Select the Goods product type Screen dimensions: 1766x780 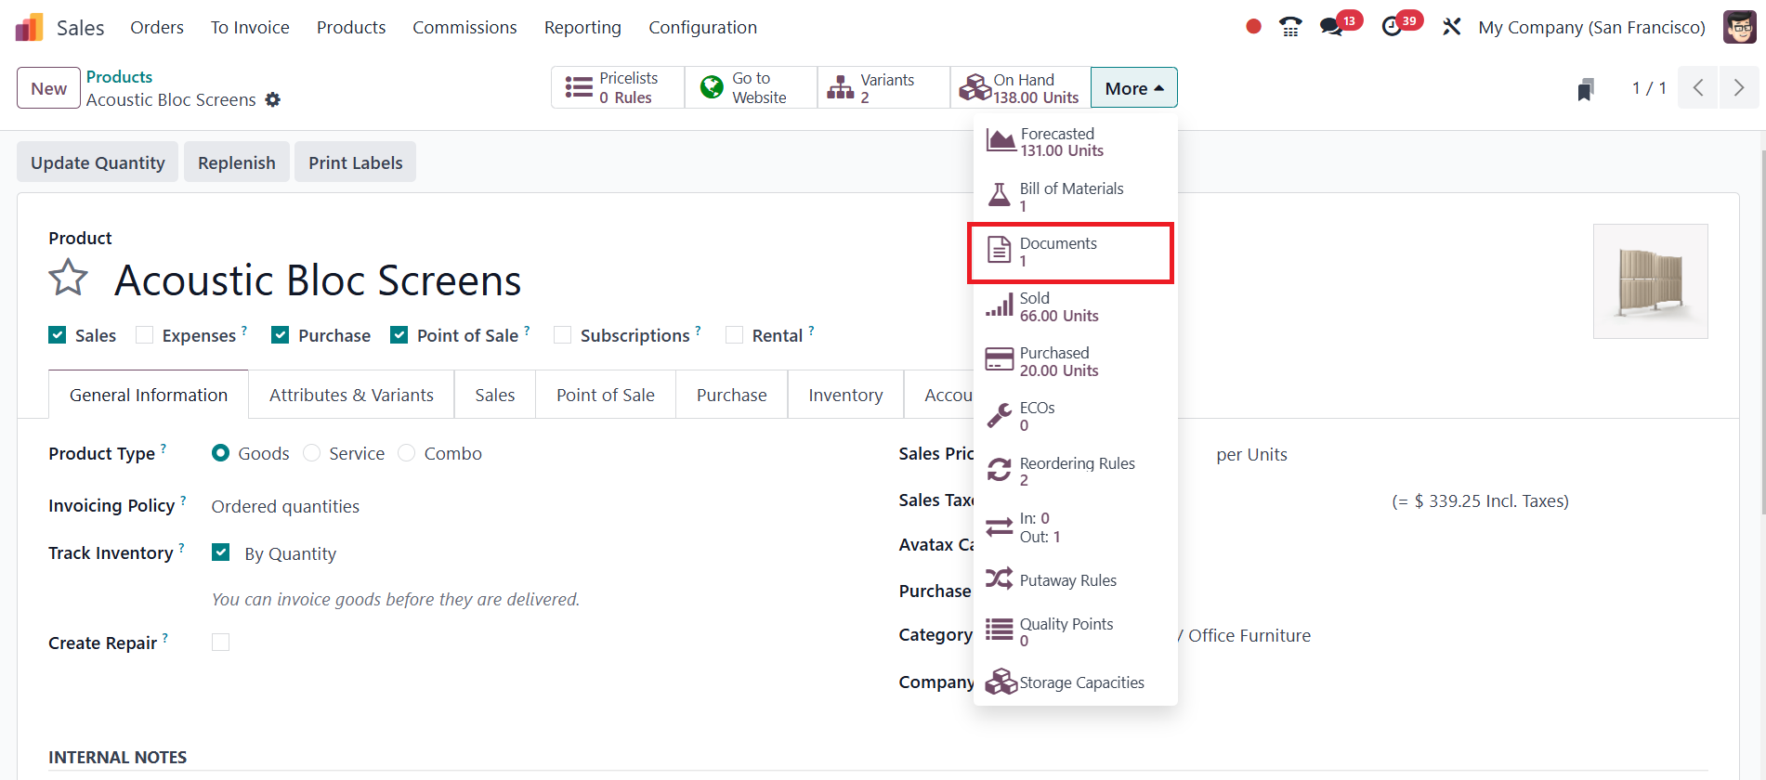220,453
